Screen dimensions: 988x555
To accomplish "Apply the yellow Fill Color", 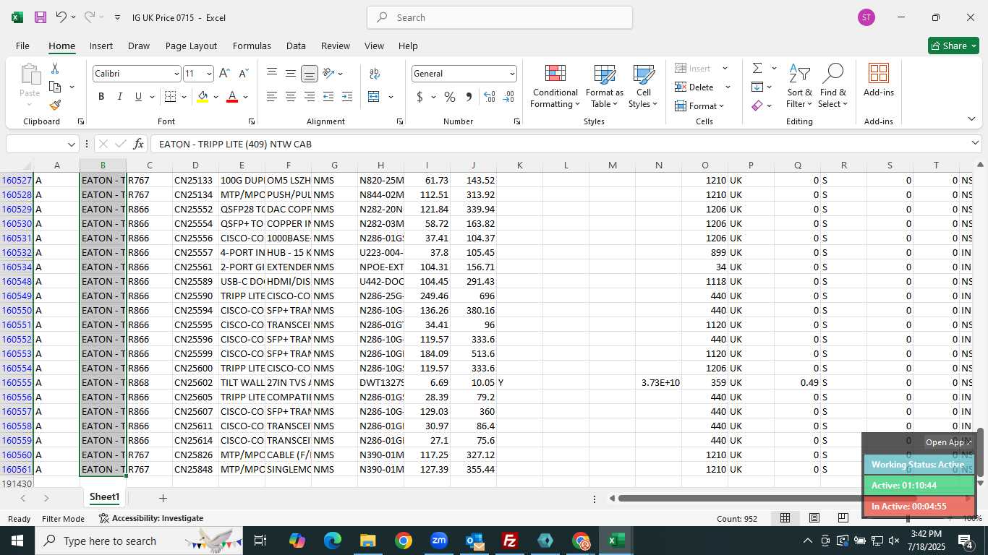I will coord(203,97).
